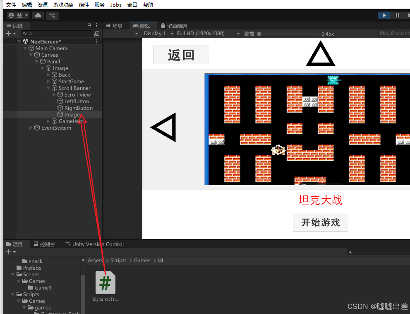Click the Unity scene icon beside NextScreen

[26, 41]
